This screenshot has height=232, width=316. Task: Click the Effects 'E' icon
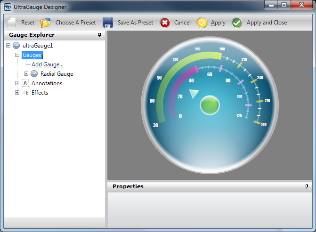tap(25, 93)
